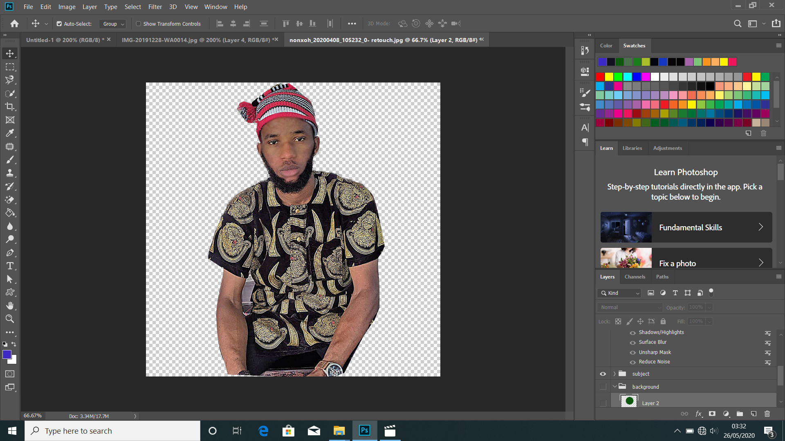Expand the subject group
The image size is (785, 441).
click(x=614, y=374)
